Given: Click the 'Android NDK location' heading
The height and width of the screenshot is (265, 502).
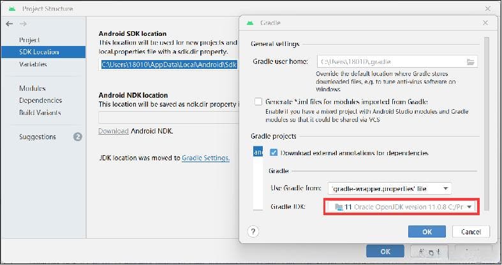Looking at the screenshot, I should [133, 95].
